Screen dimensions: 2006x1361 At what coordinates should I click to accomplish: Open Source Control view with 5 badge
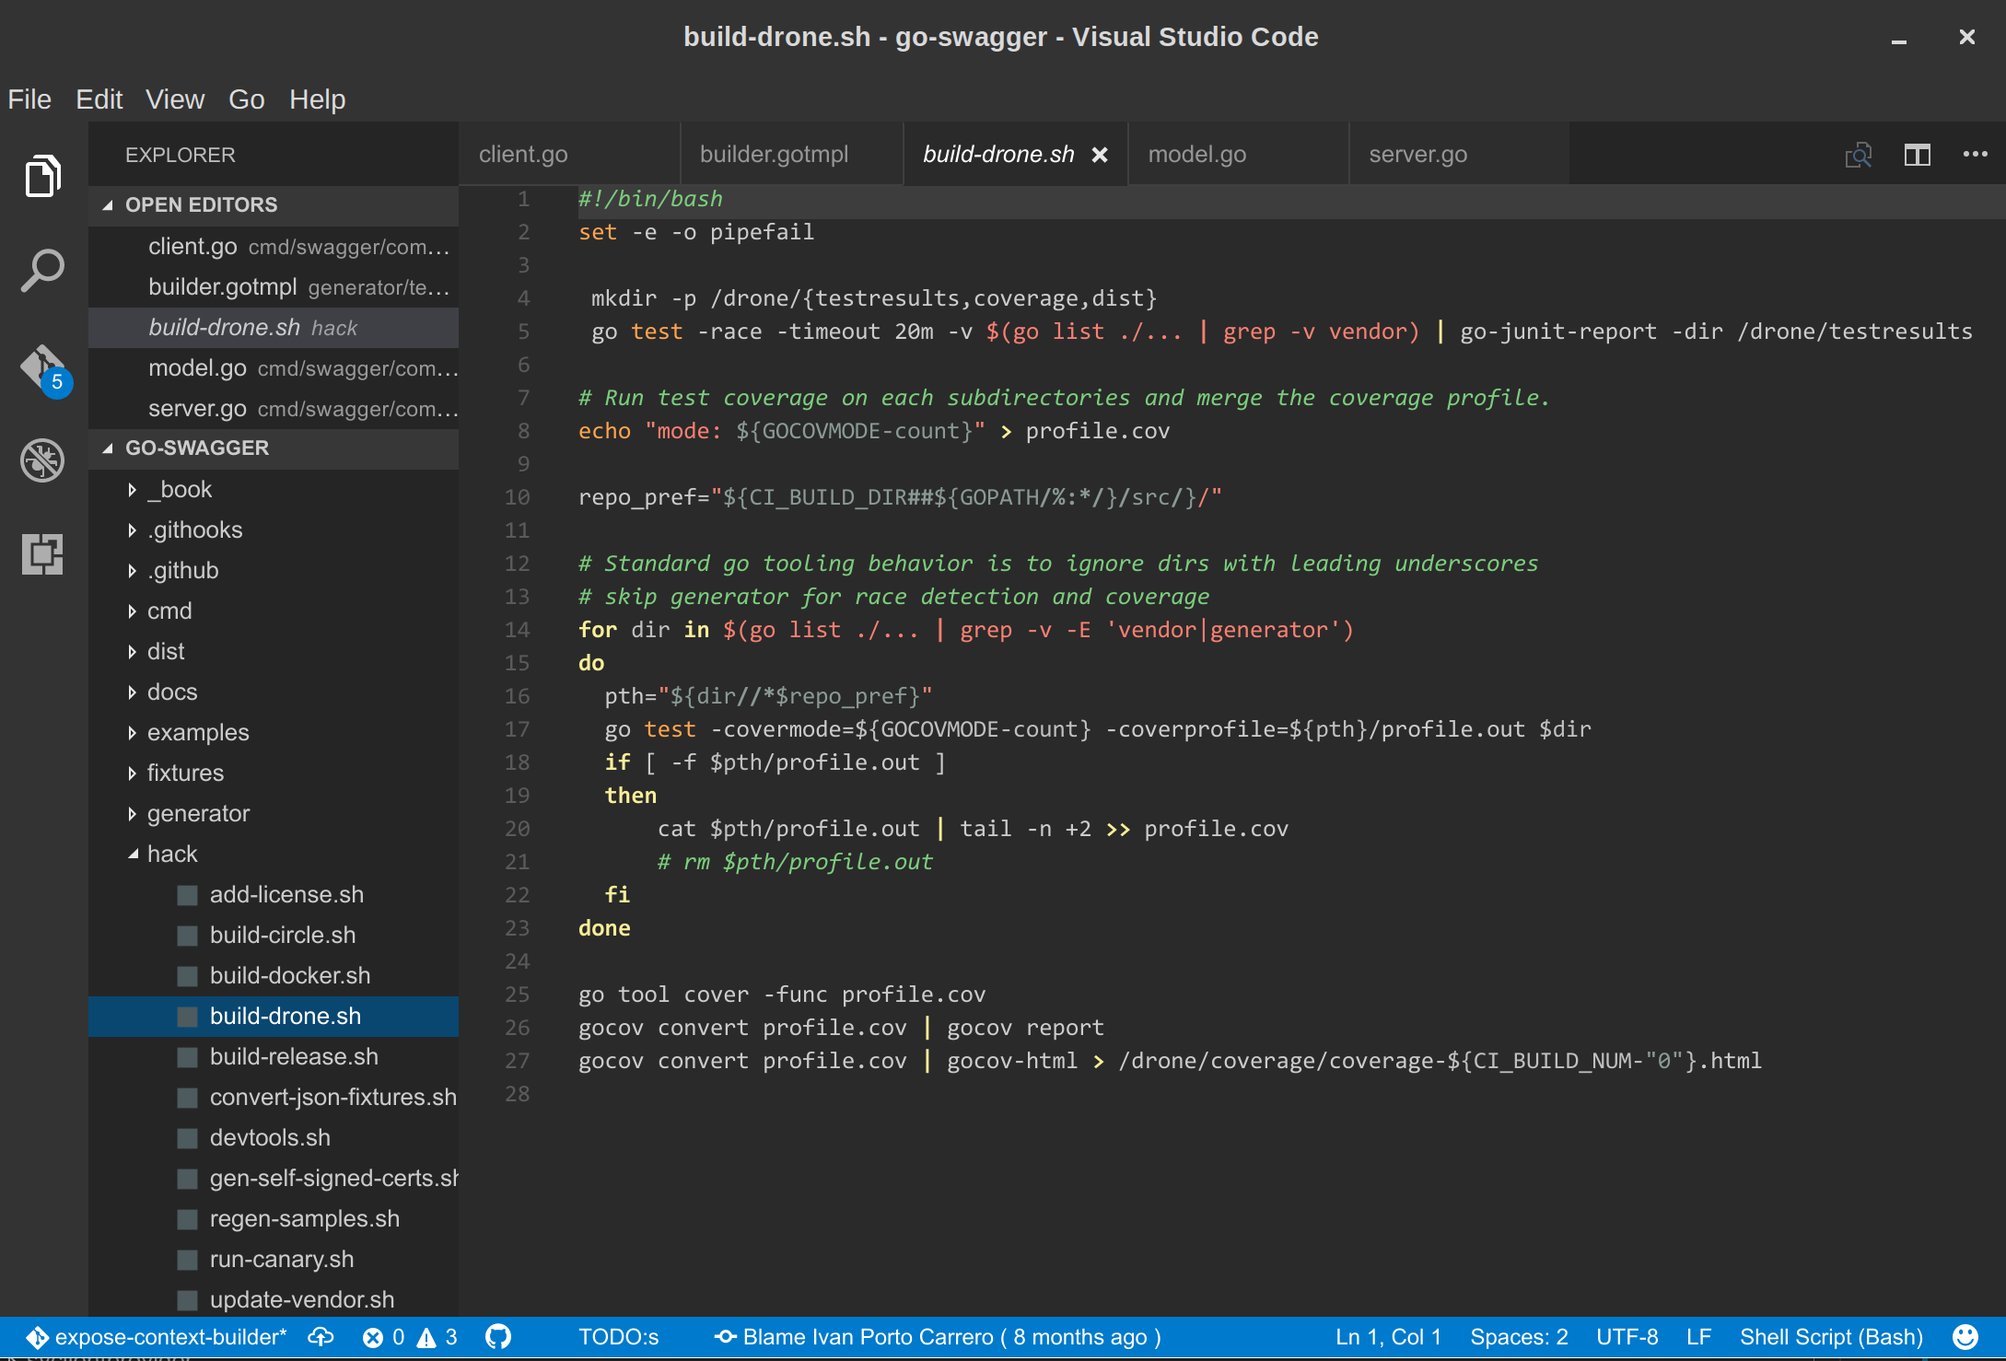[42, 368]
